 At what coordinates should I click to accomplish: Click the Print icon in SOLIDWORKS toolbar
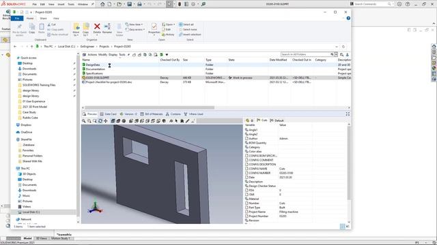click(139, 4)
